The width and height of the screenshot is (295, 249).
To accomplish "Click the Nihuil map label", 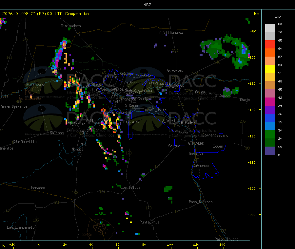I will 78,149.
